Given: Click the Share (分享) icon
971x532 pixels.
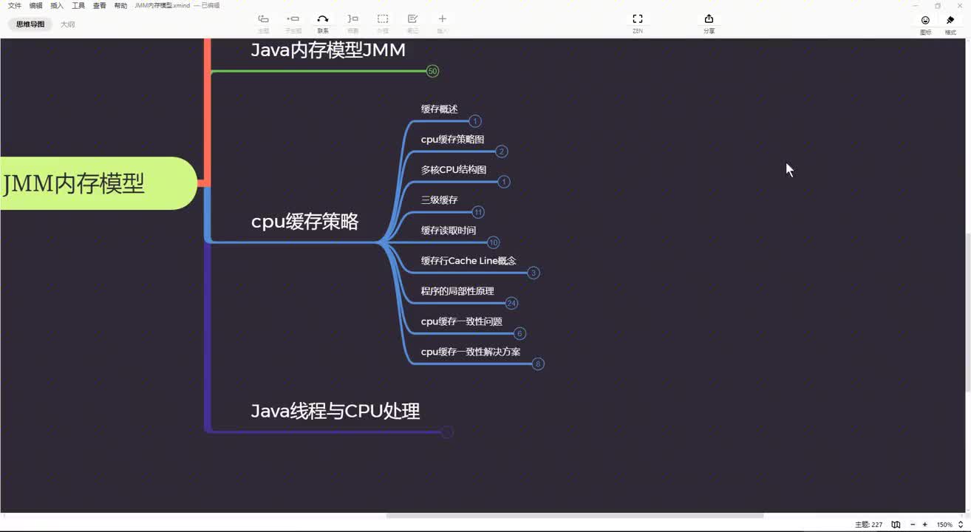Looking at the screenshot, I should pyautogui.click(x=709, y=19).
